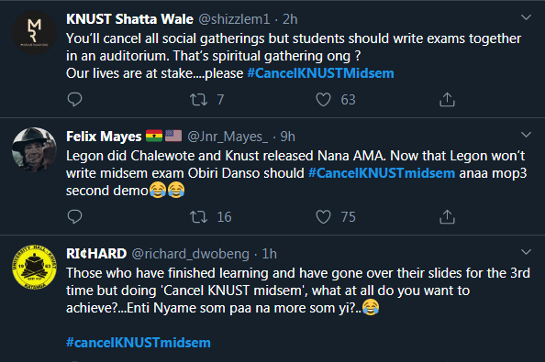Reply to Felix Mayes' tweet
The height and width of the screenshot is (362, 545).
74,217
